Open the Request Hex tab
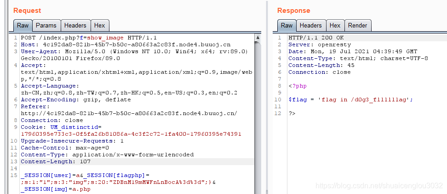 coord(100,25)
